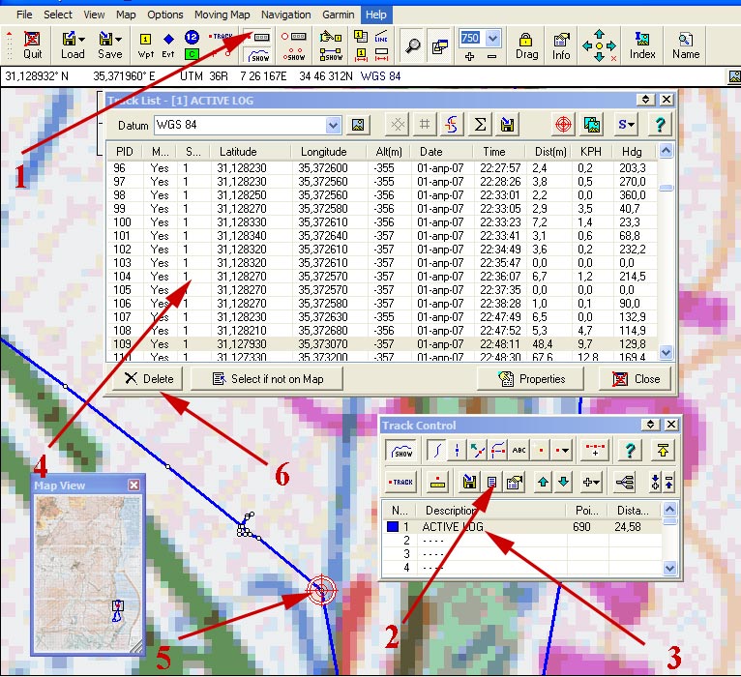Toggle the vertical blue point insert button
This screenshot has width=741, height=677.
(457, 451)
